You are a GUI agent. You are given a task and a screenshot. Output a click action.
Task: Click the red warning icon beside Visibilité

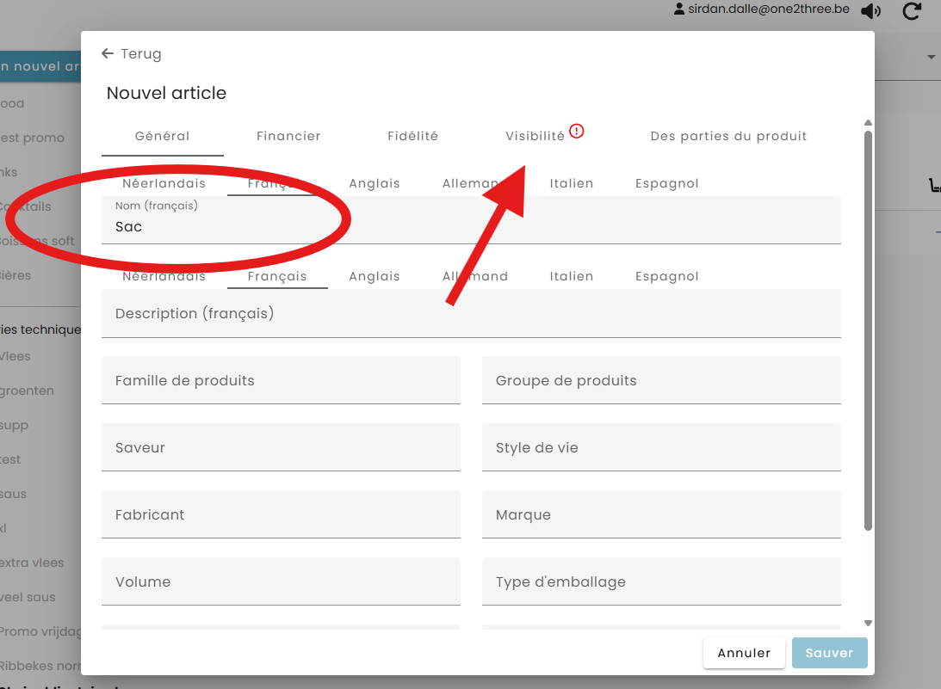coord(577,132)
